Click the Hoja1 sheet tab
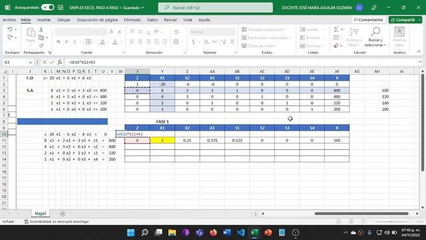 pos(40,213)
